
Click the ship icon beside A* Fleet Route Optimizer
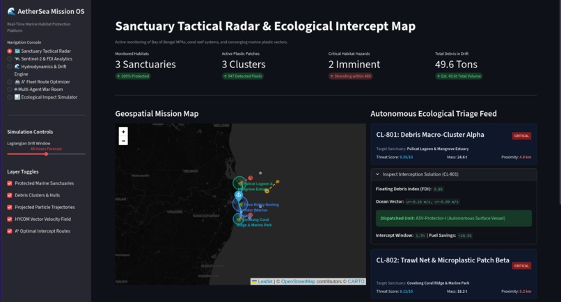17,82
